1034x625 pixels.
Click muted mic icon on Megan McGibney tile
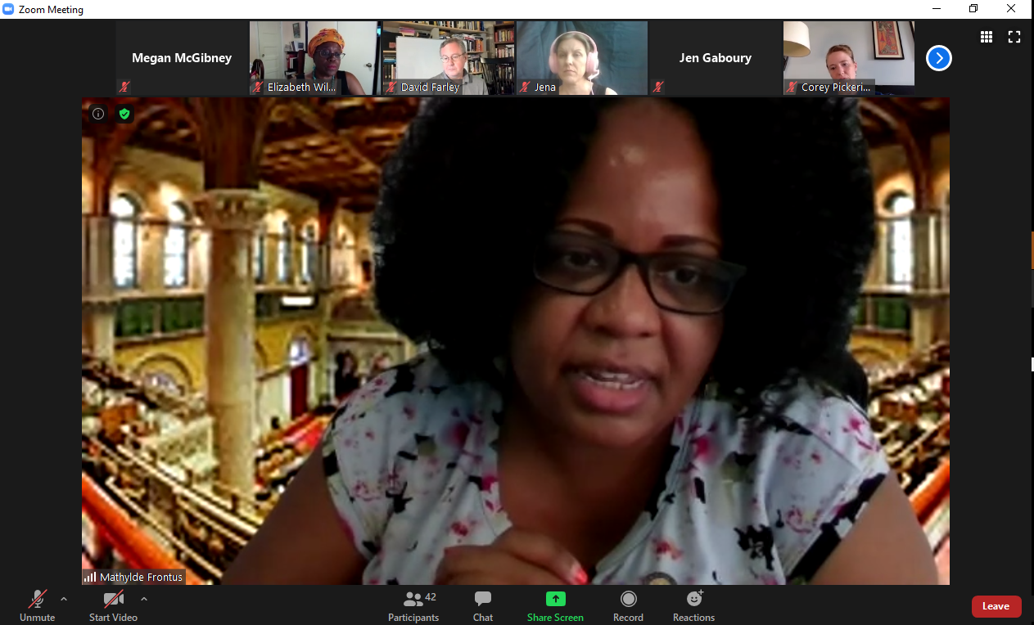click(x=124, y=87)
